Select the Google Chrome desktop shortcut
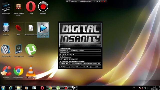This screenshot has width=160, height=90. point(18,72)
